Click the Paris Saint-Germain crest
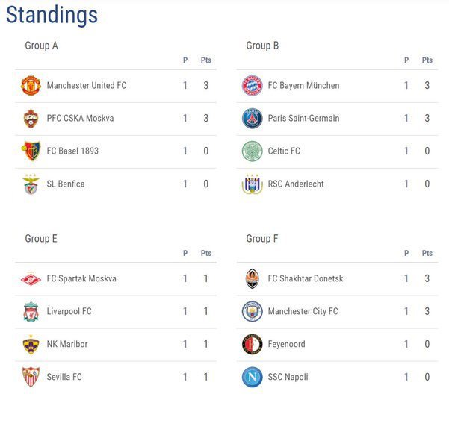449x438 pixels. [252, 119]
